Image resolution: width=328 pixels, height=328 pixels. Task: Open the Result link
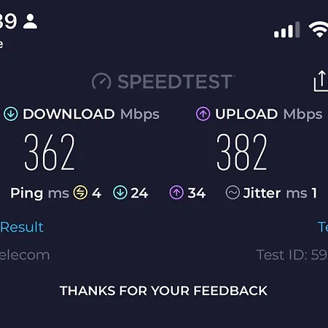(x=22, y=227)
